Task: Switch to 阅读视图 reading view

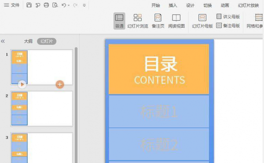Action: (x=176, y=21)
